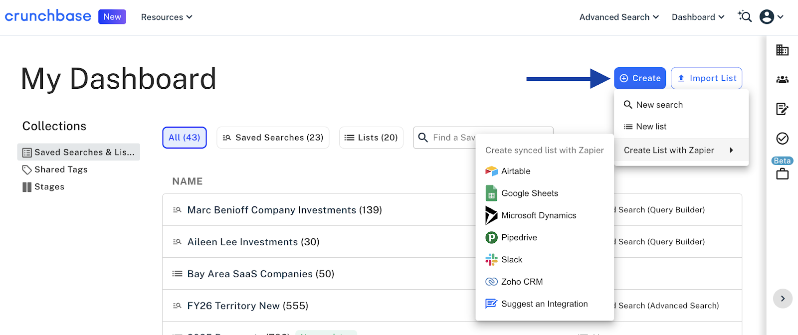Expand the right sidebar with the chevron
The width and height of the screenshot is (798, 335).
pyautogui.click(x=783, y=299)
